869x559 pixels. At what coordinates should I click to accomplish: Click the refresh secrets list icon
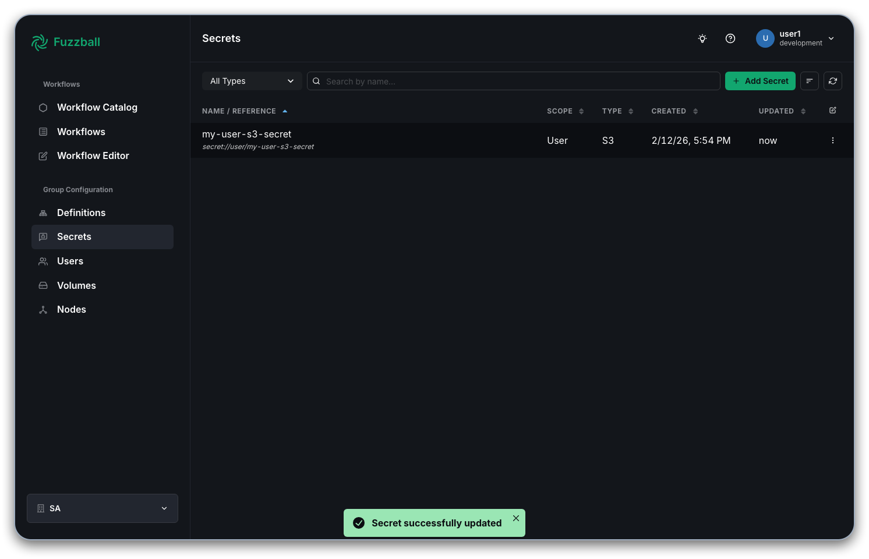click(x=833, y=81)
